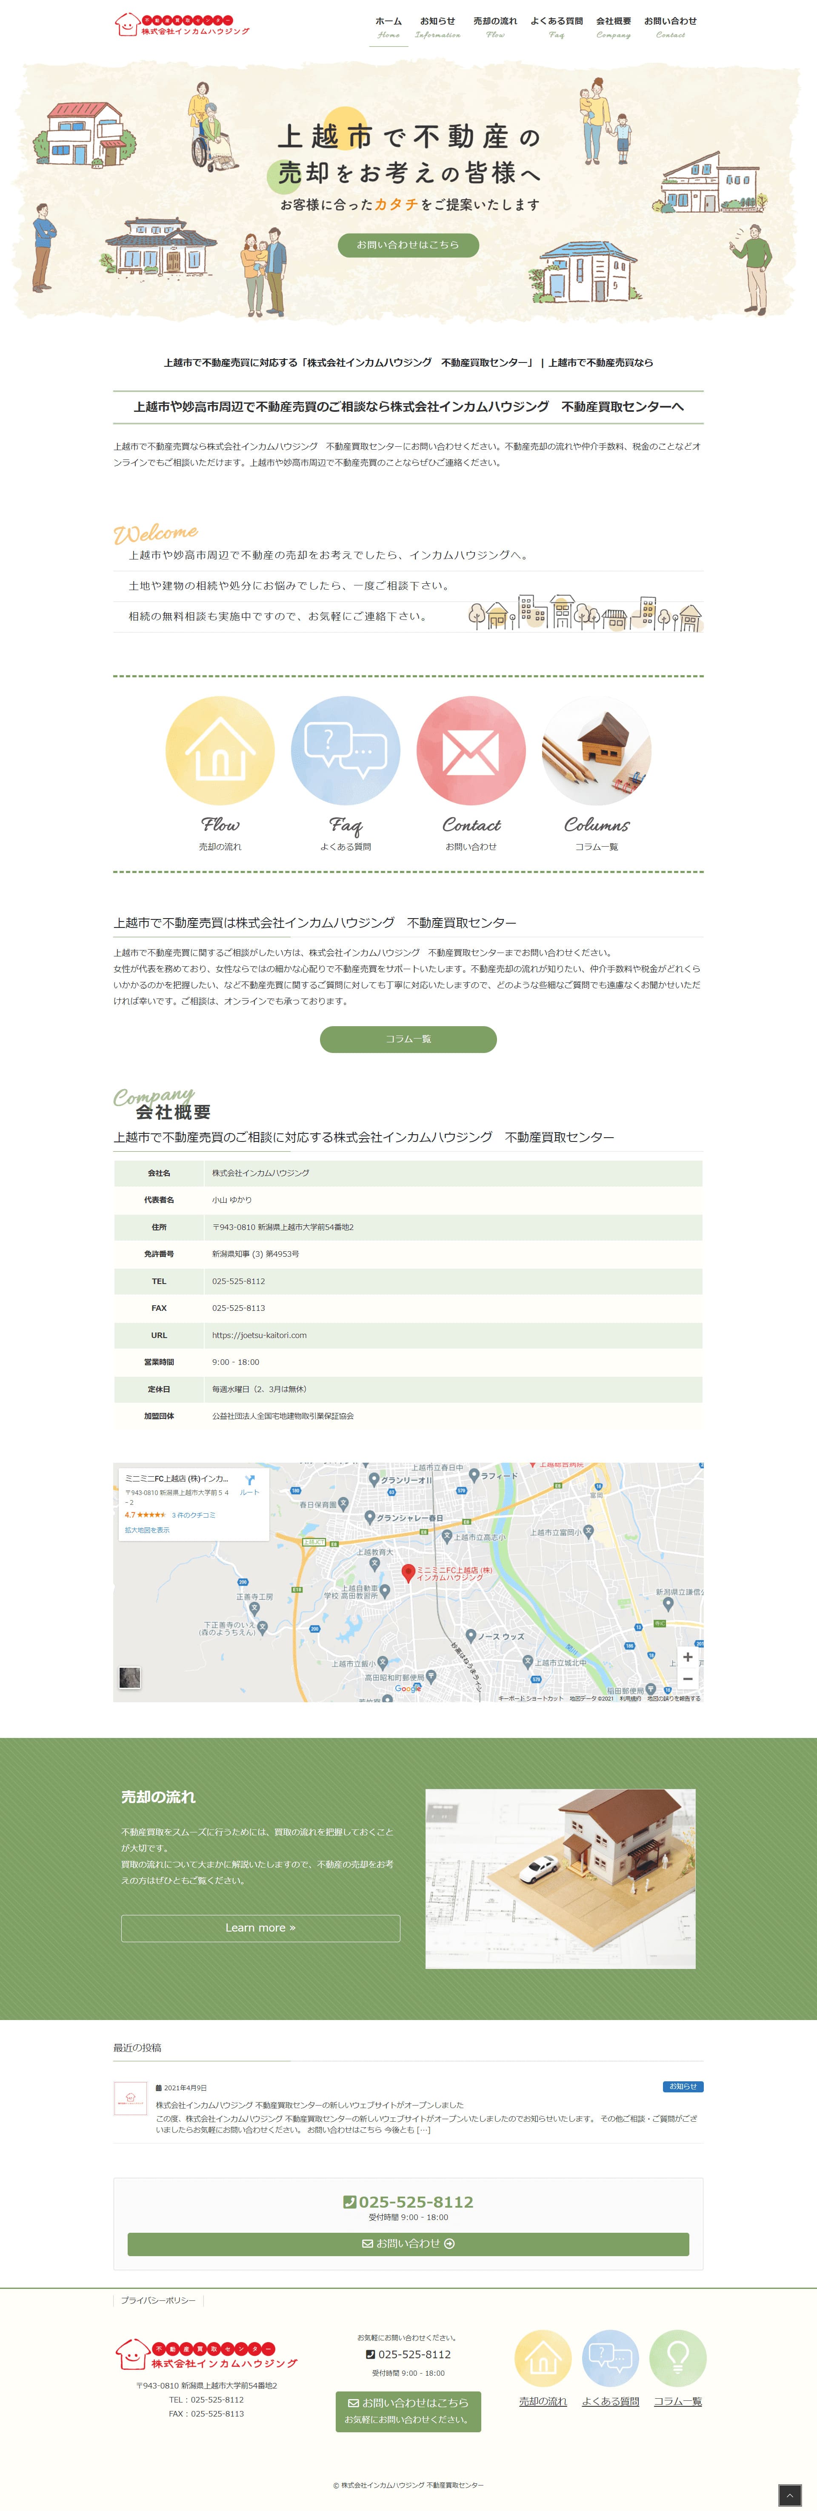Click the scroll-to-top arrow button

point(789,2494)
